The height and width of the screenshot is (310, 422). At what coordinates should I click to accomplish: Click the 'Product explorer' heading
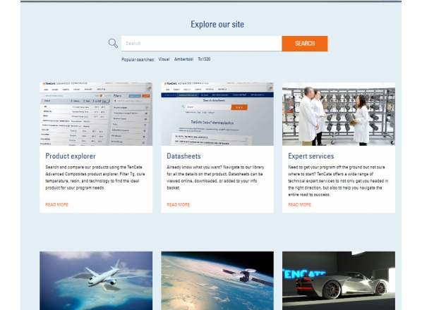[71, 156]
